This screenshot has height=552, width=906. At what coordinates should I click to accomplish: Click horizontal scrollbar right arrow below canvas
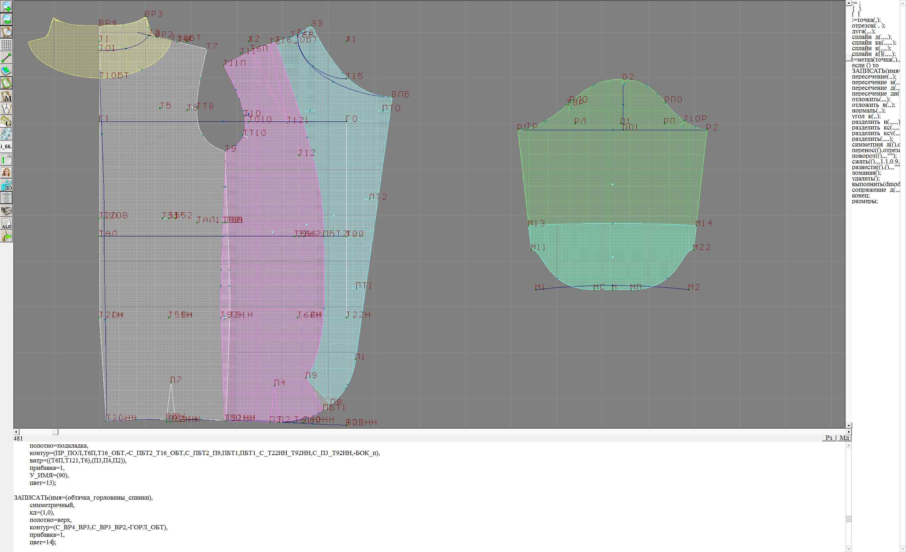(848, 432)
